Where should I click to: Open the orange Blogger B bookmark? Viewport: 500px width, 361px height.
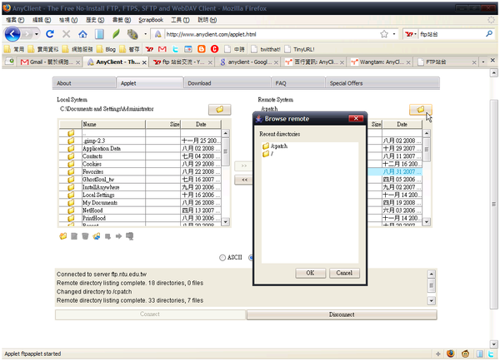click(x=201, y=49)
